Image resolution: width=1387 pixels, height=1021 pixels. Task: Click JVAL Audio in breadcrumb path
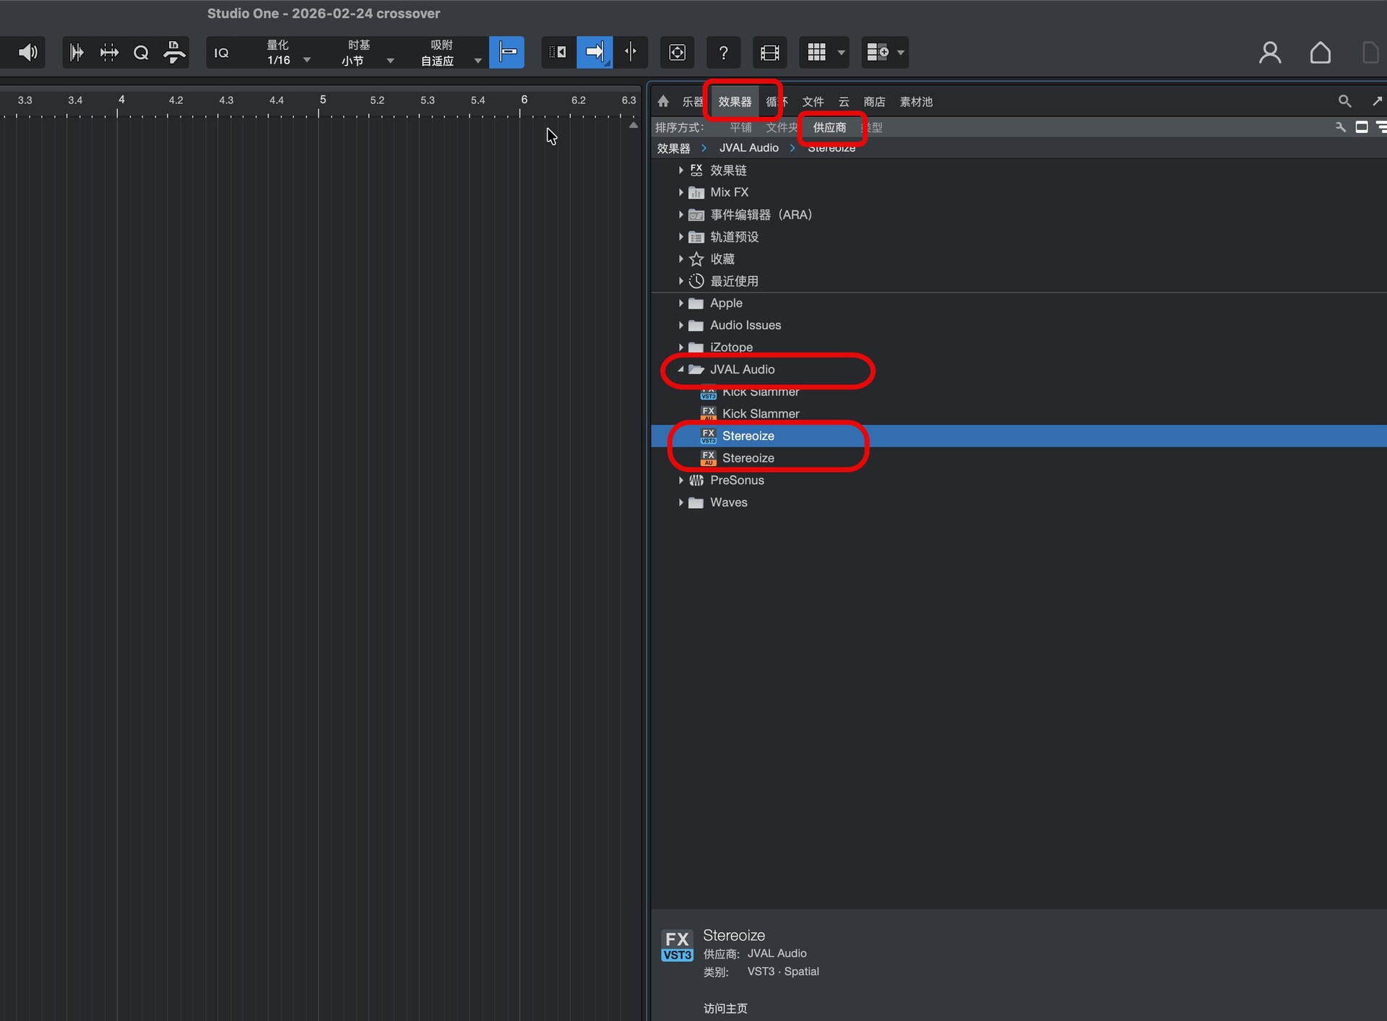point(748,148)
